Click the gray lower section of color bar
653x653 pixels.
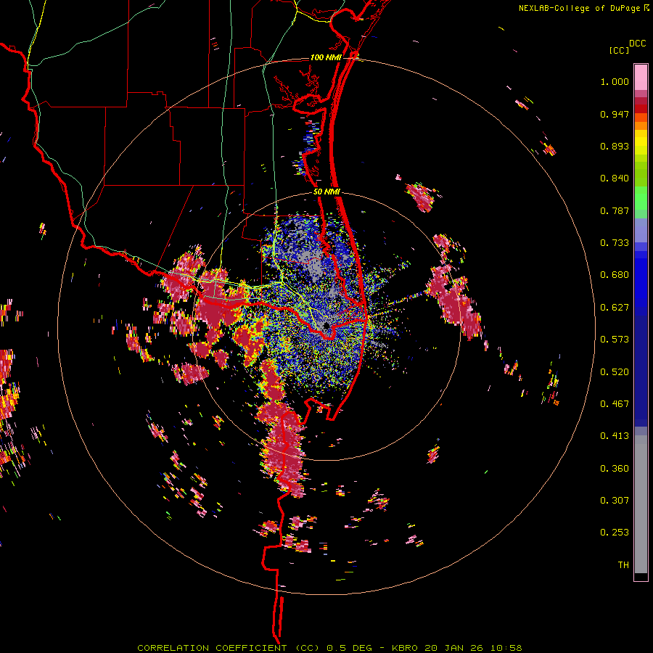pos(641,504)
